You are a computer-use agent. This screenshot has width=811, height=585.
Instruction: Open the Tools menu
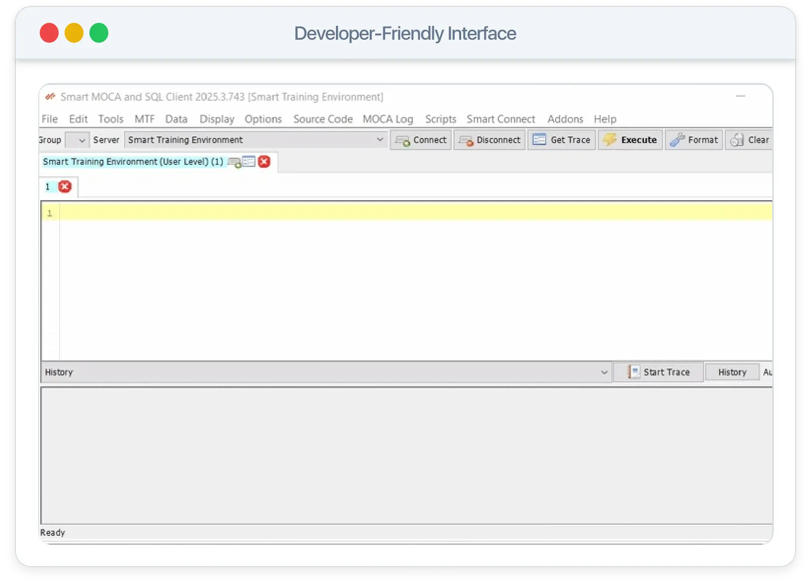coord(110,119)
